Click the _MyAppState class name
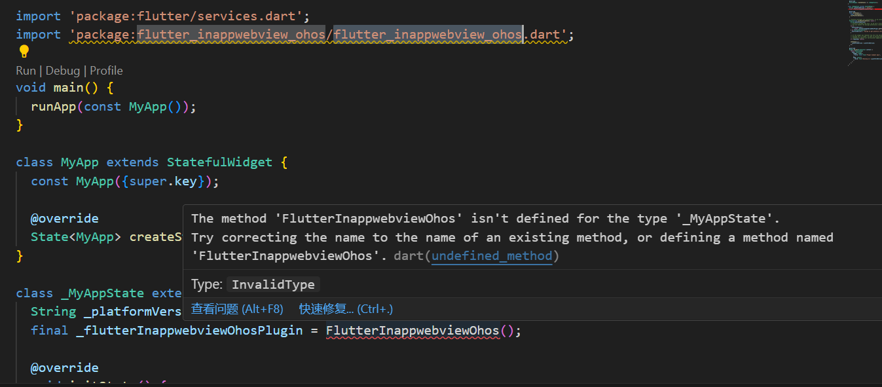This screenshot has height=387, width=882. [103, 293]
